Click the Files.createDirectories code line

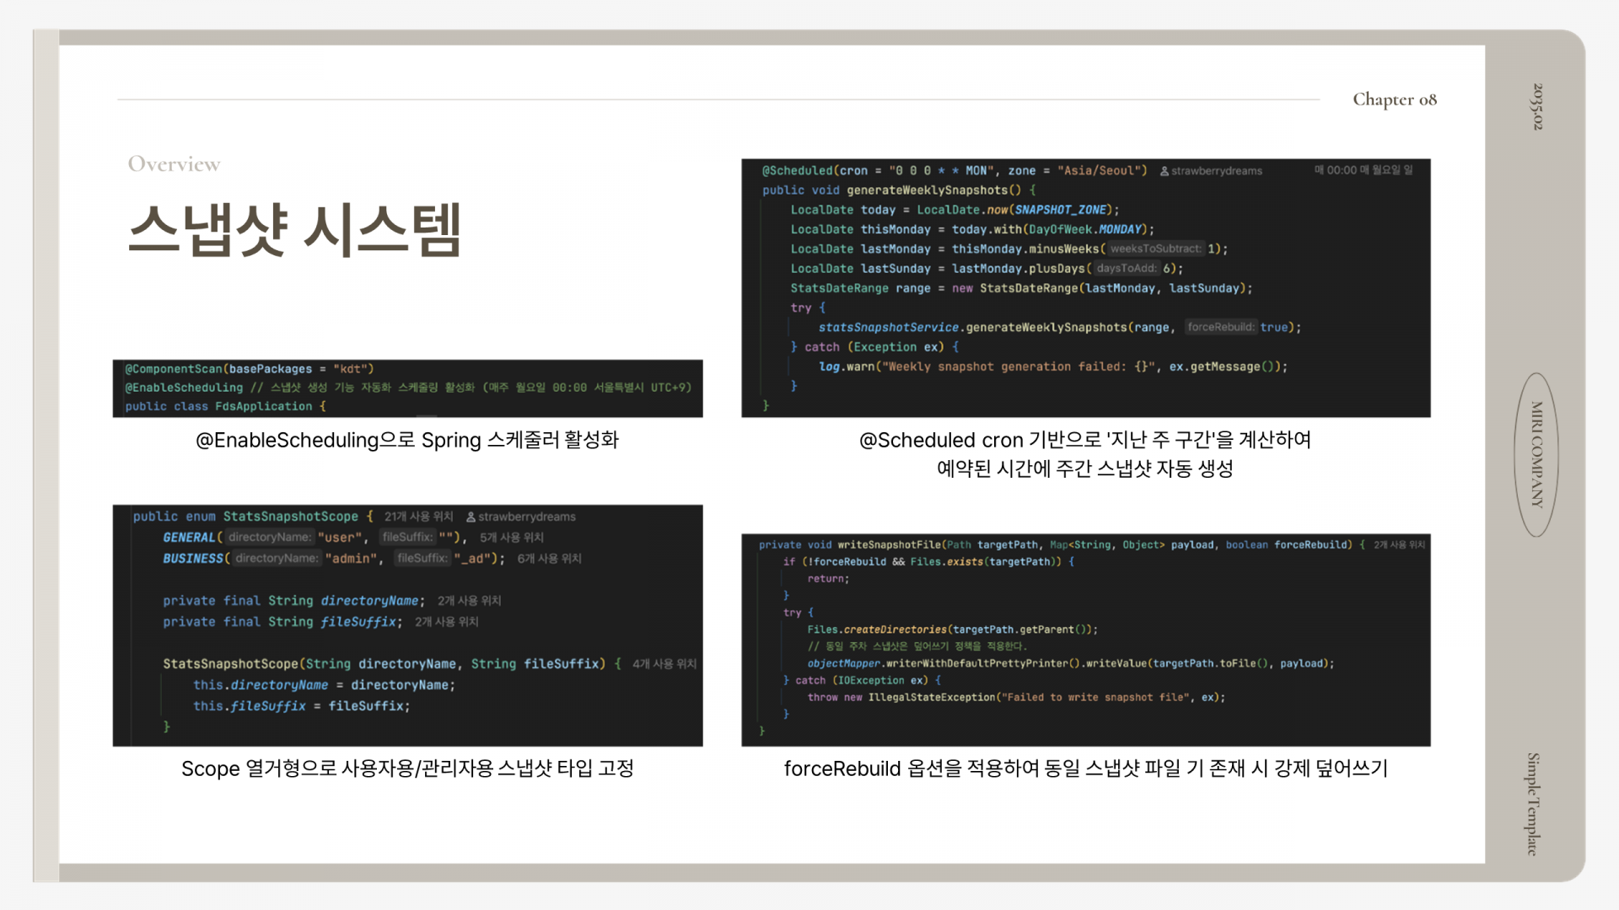952,629
